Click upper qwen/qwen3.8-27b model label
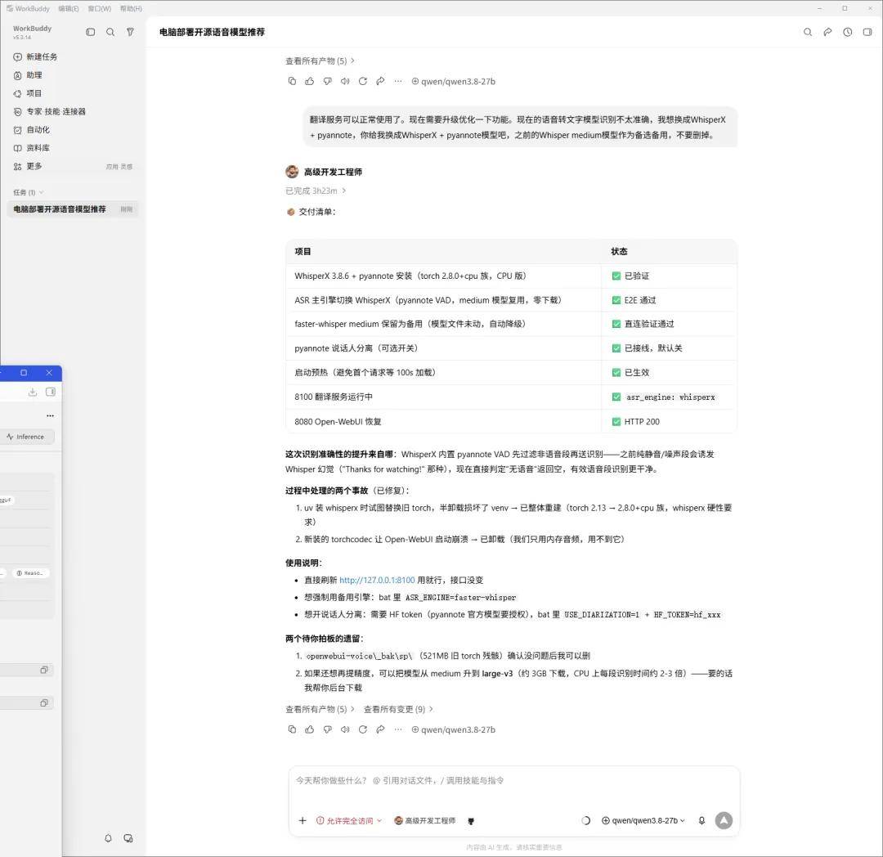This screenshot has width=883, height=857. (x=453, y=81)
